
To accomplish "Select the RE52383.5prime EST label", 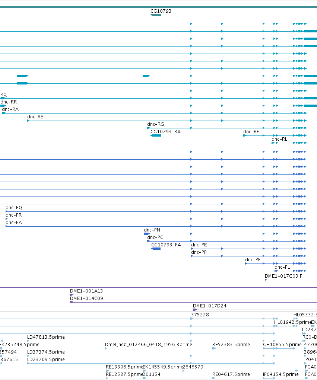I will coord(231,345).
